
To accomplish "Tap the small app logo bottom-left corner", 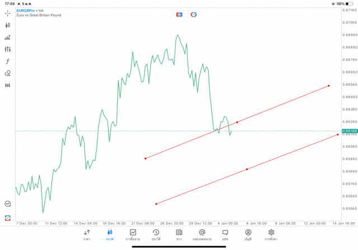I will pos(8,218).
